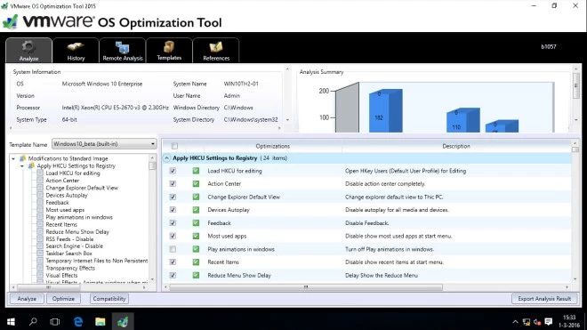This screenshot has width=587, height=330.
Task: Click the horizontal scrollbar under optimizations list
Action: (306, 287)
